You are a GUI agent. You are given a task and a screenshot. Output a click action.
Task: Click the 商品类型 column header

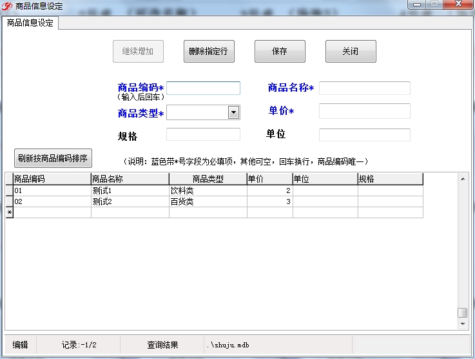coord(208,179)
